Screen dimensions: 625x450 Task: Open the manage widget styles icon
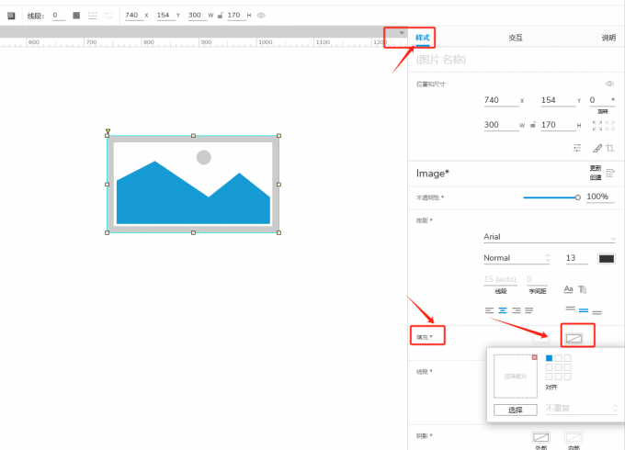tap(610, 173)
